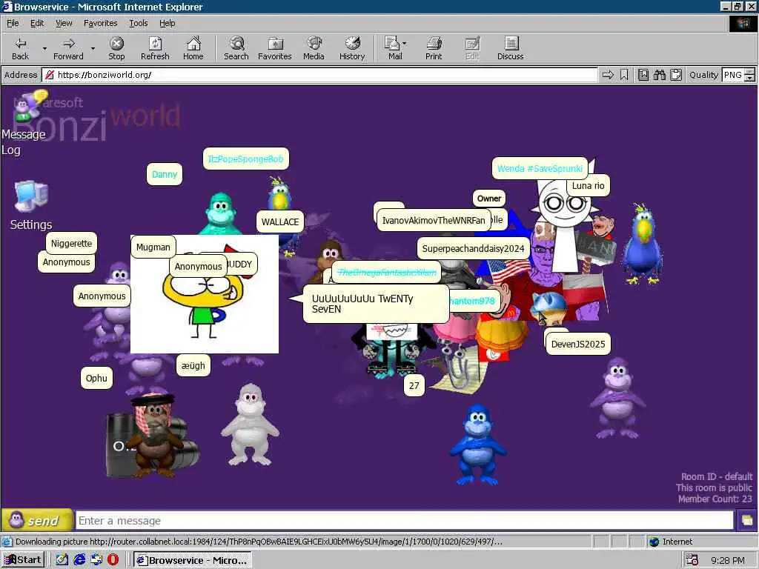Screen dimensions: 759x569
Task: Open the Edit menu
Action: click(x=37, y=23)
